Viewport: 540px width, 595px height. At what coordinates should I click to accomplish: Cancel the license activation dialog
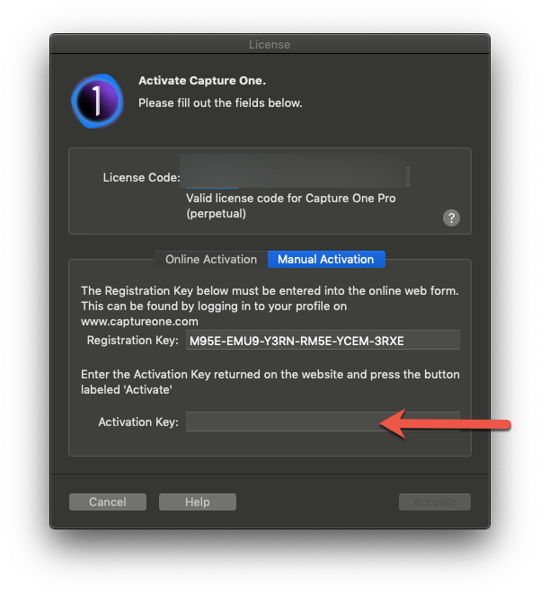[108, 502]
